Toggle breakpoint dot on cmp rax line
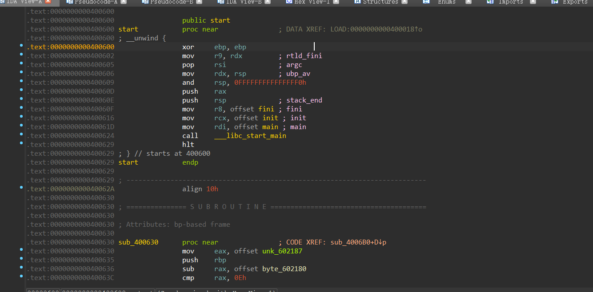 pyautogui.click(x=21, y=276)
